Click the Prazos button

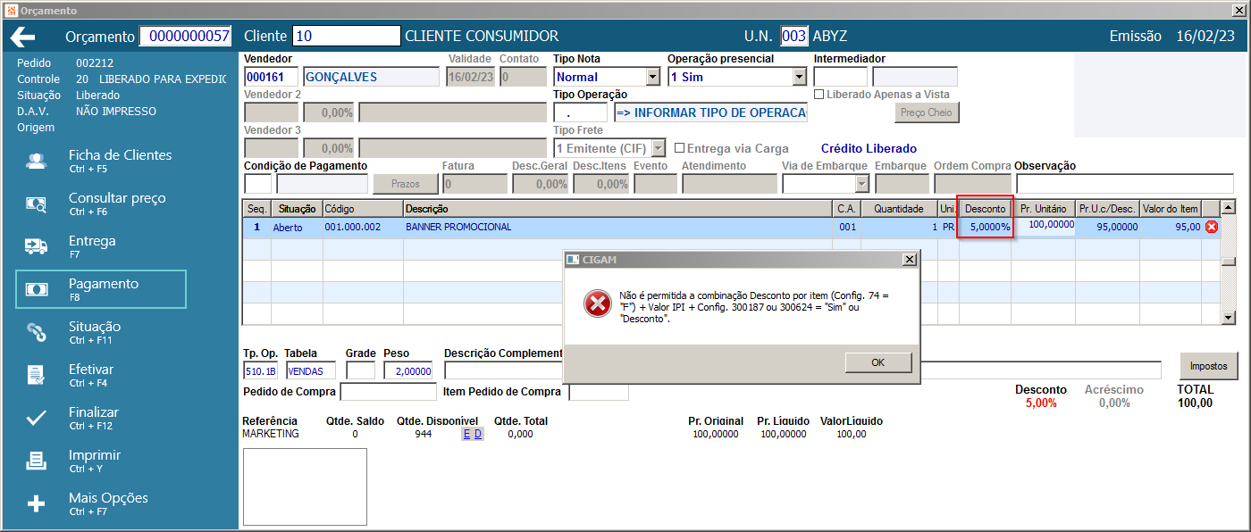(406, 184)
